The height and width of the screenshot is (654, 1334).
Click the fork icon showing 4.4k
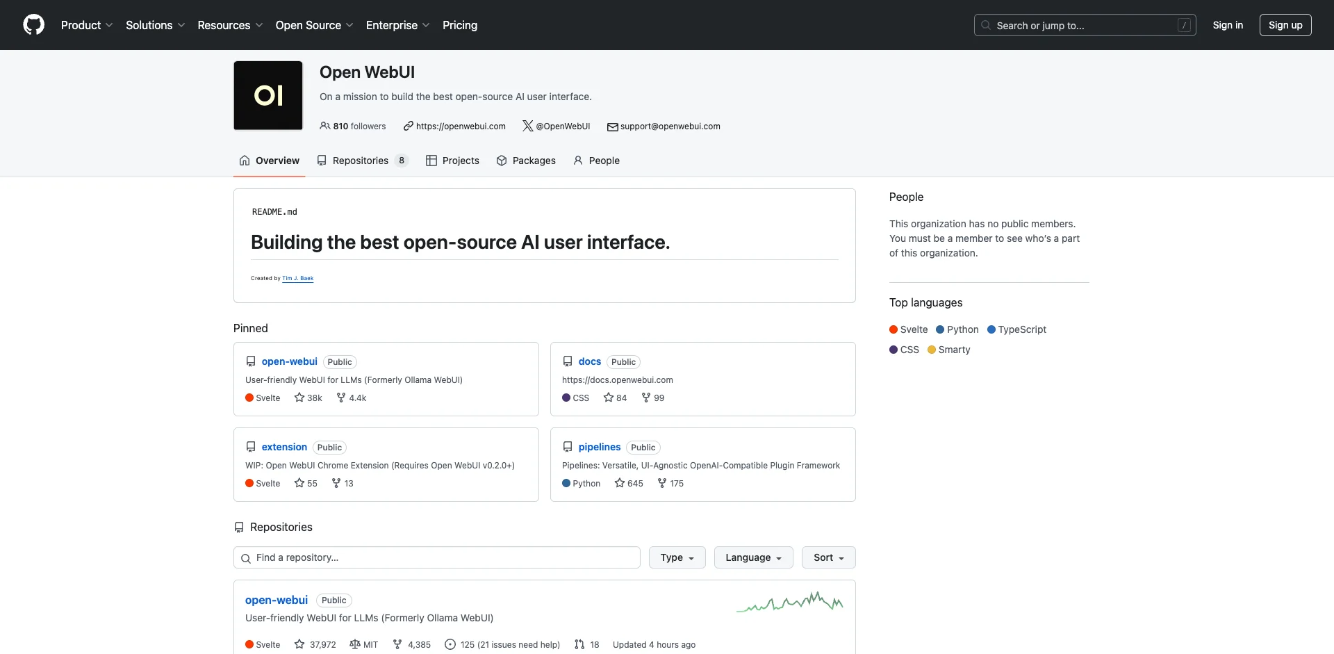click(x=341, y=398)
